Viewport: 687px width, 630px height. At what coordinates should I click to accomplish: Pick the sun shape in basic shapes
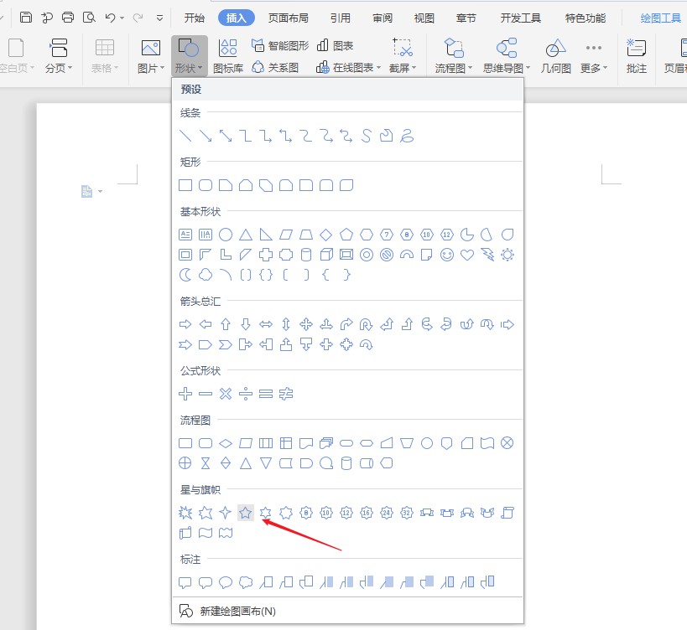coord(507,255)
